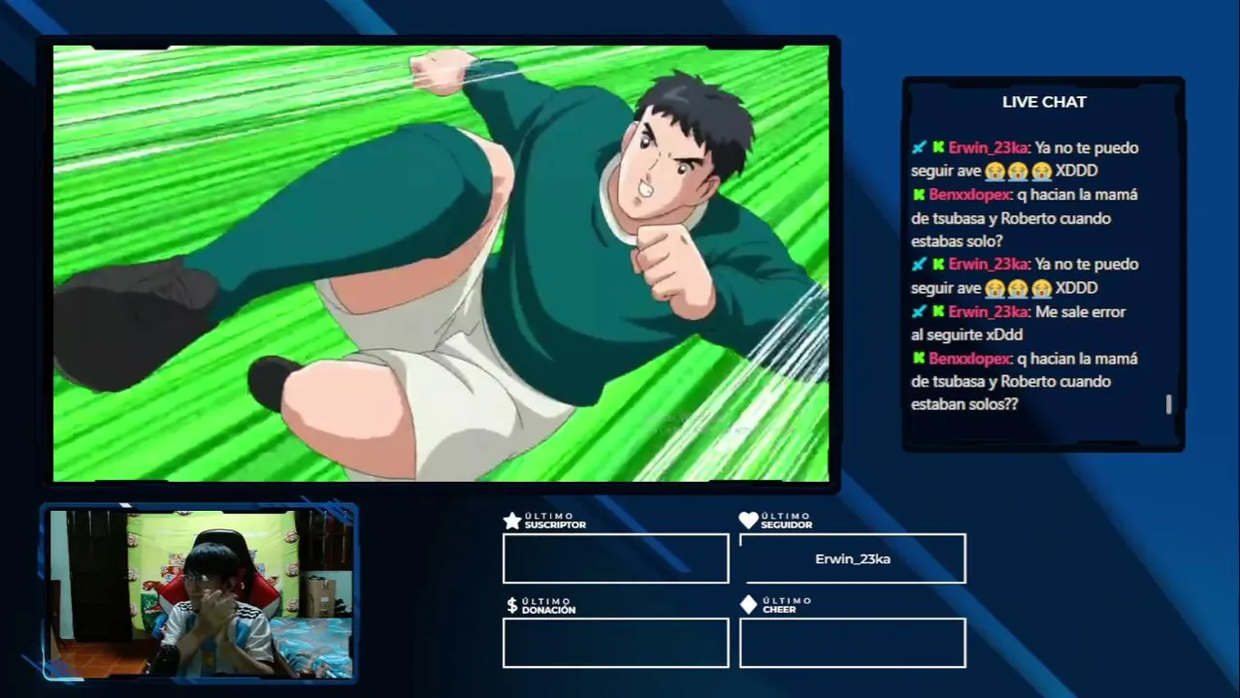Click the Último Donación empty box
1240x698 pixels.
click(x=615, y=643)
